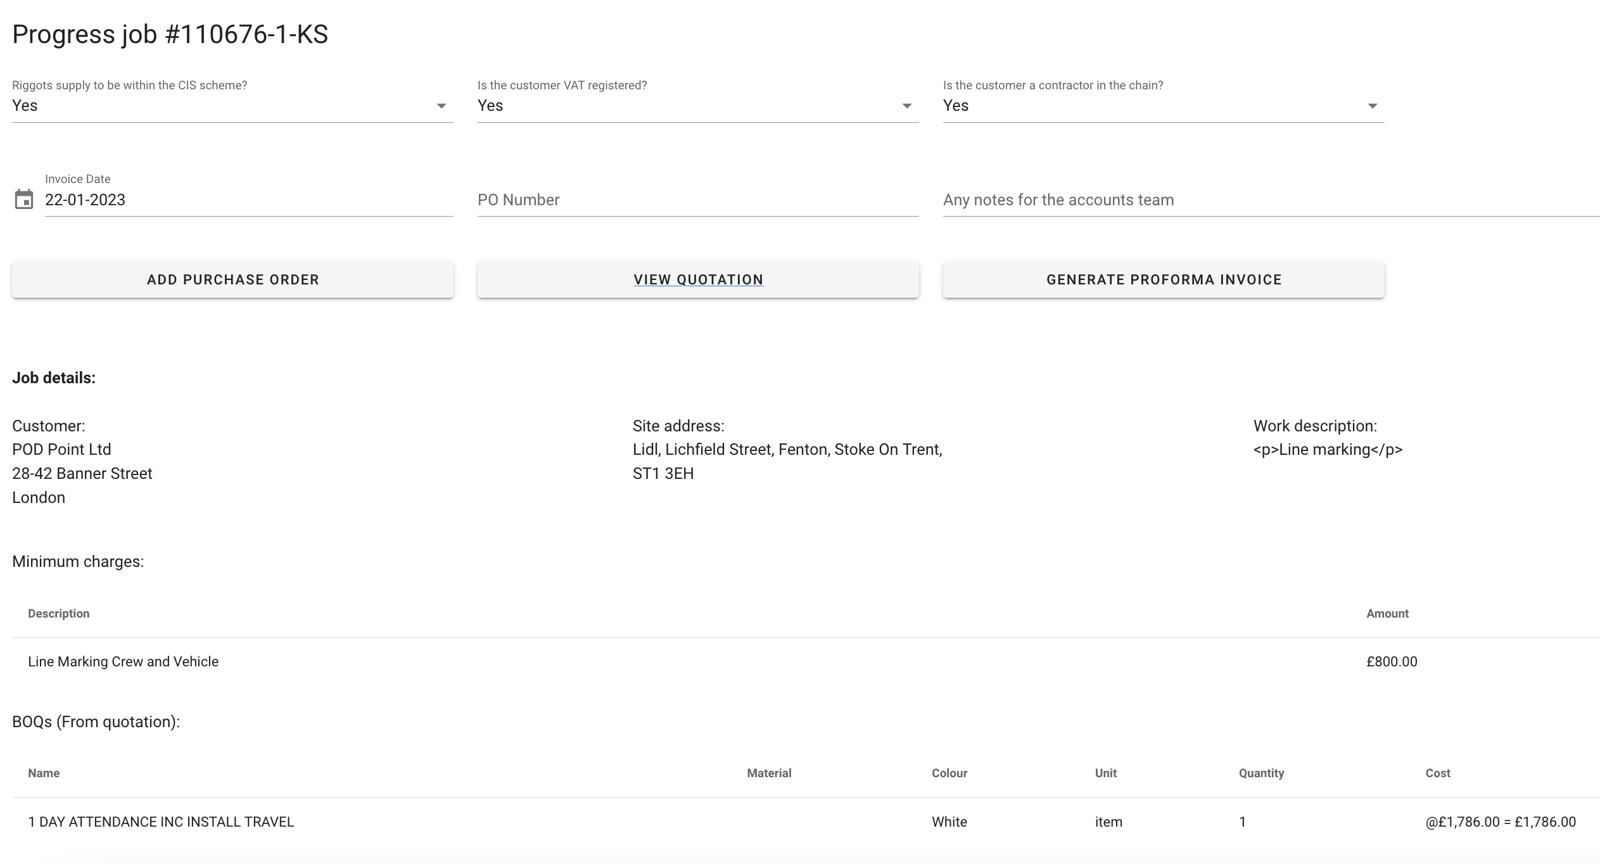Select the 1 Day Attendance BOQ row

(161, 822)
